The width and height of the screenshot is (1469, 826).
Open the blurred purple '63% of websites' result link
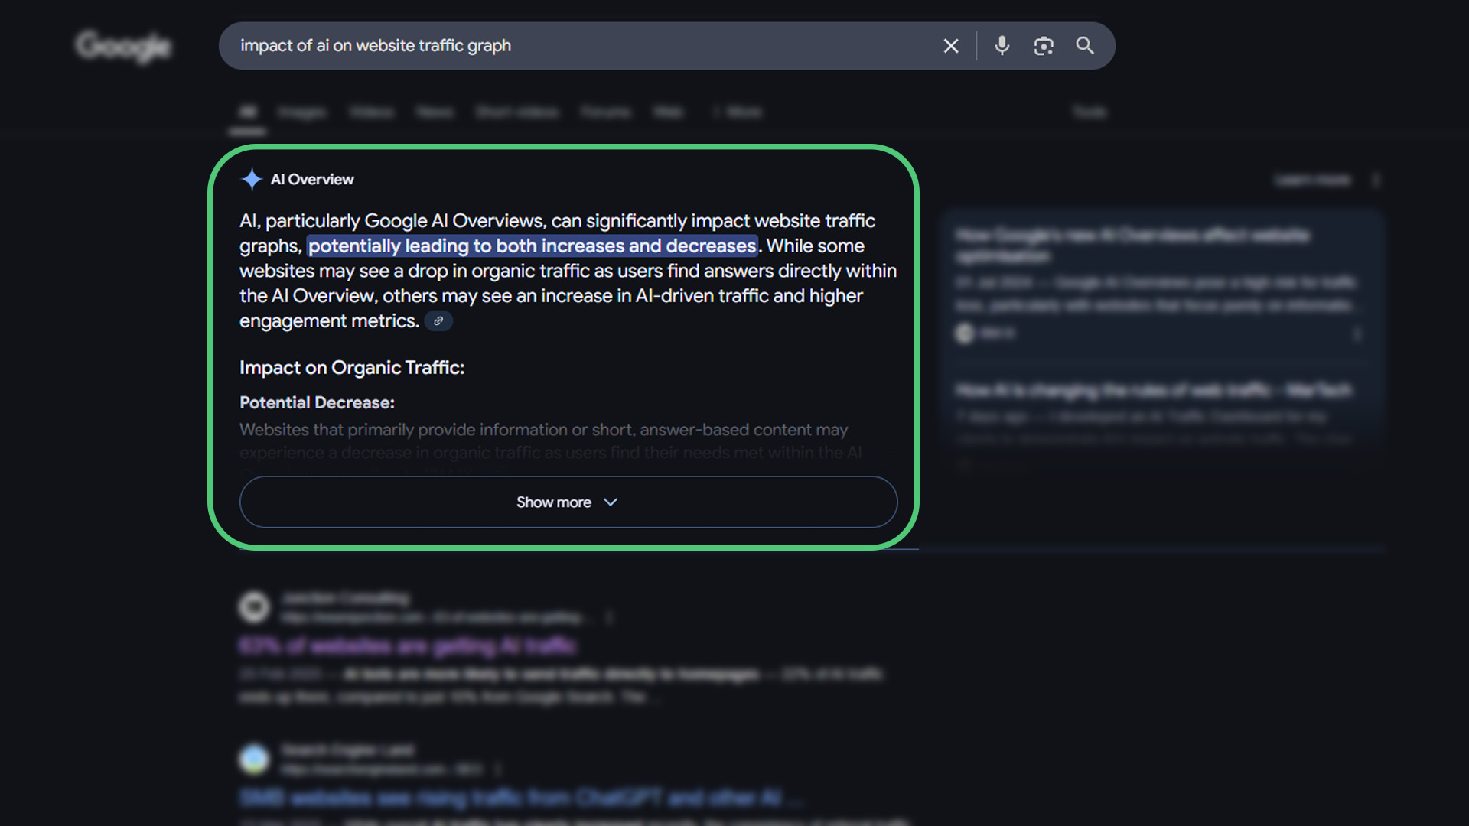click(408, 646)
